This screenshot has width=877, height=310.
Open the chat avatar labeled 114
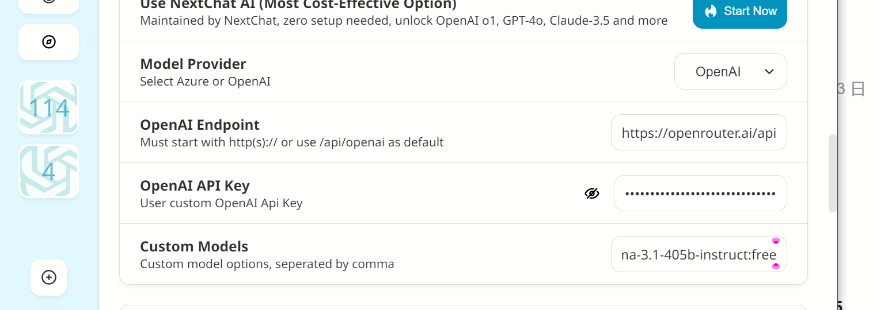(x=49, y=107)
